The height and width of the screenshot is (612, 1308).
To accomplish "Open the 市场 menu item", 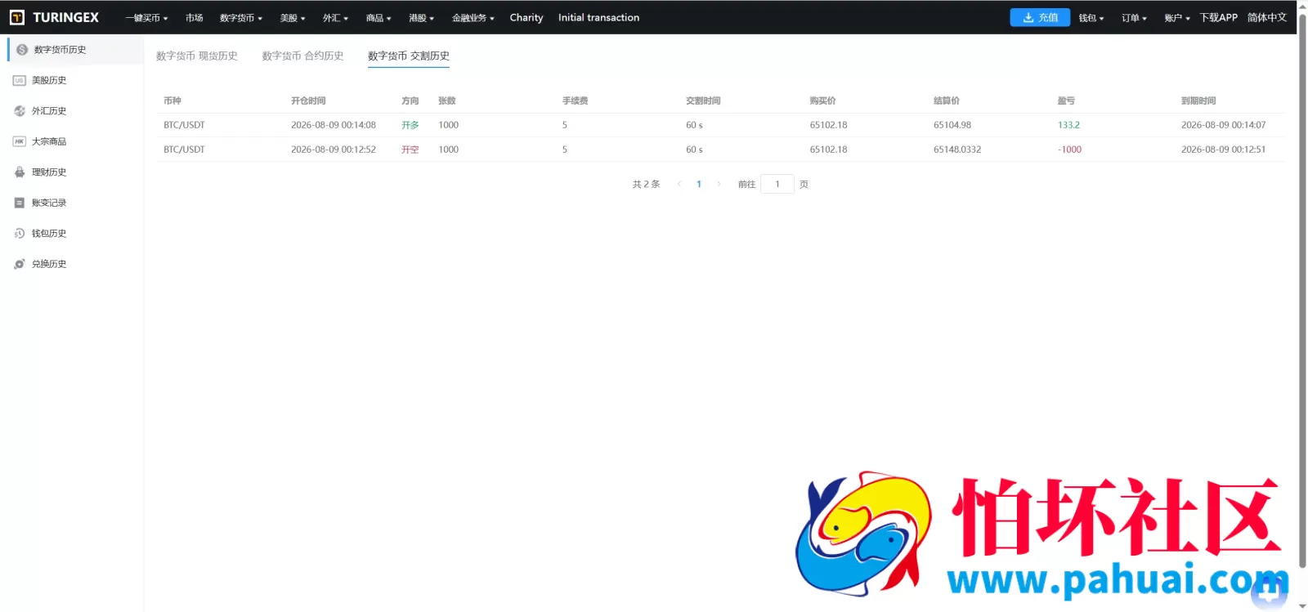I will coord(194,18).
